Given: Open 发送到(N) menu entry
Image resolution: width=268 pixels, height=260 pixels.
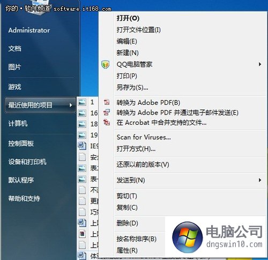Looking at the screenshot, I should (x=131, y=180).
